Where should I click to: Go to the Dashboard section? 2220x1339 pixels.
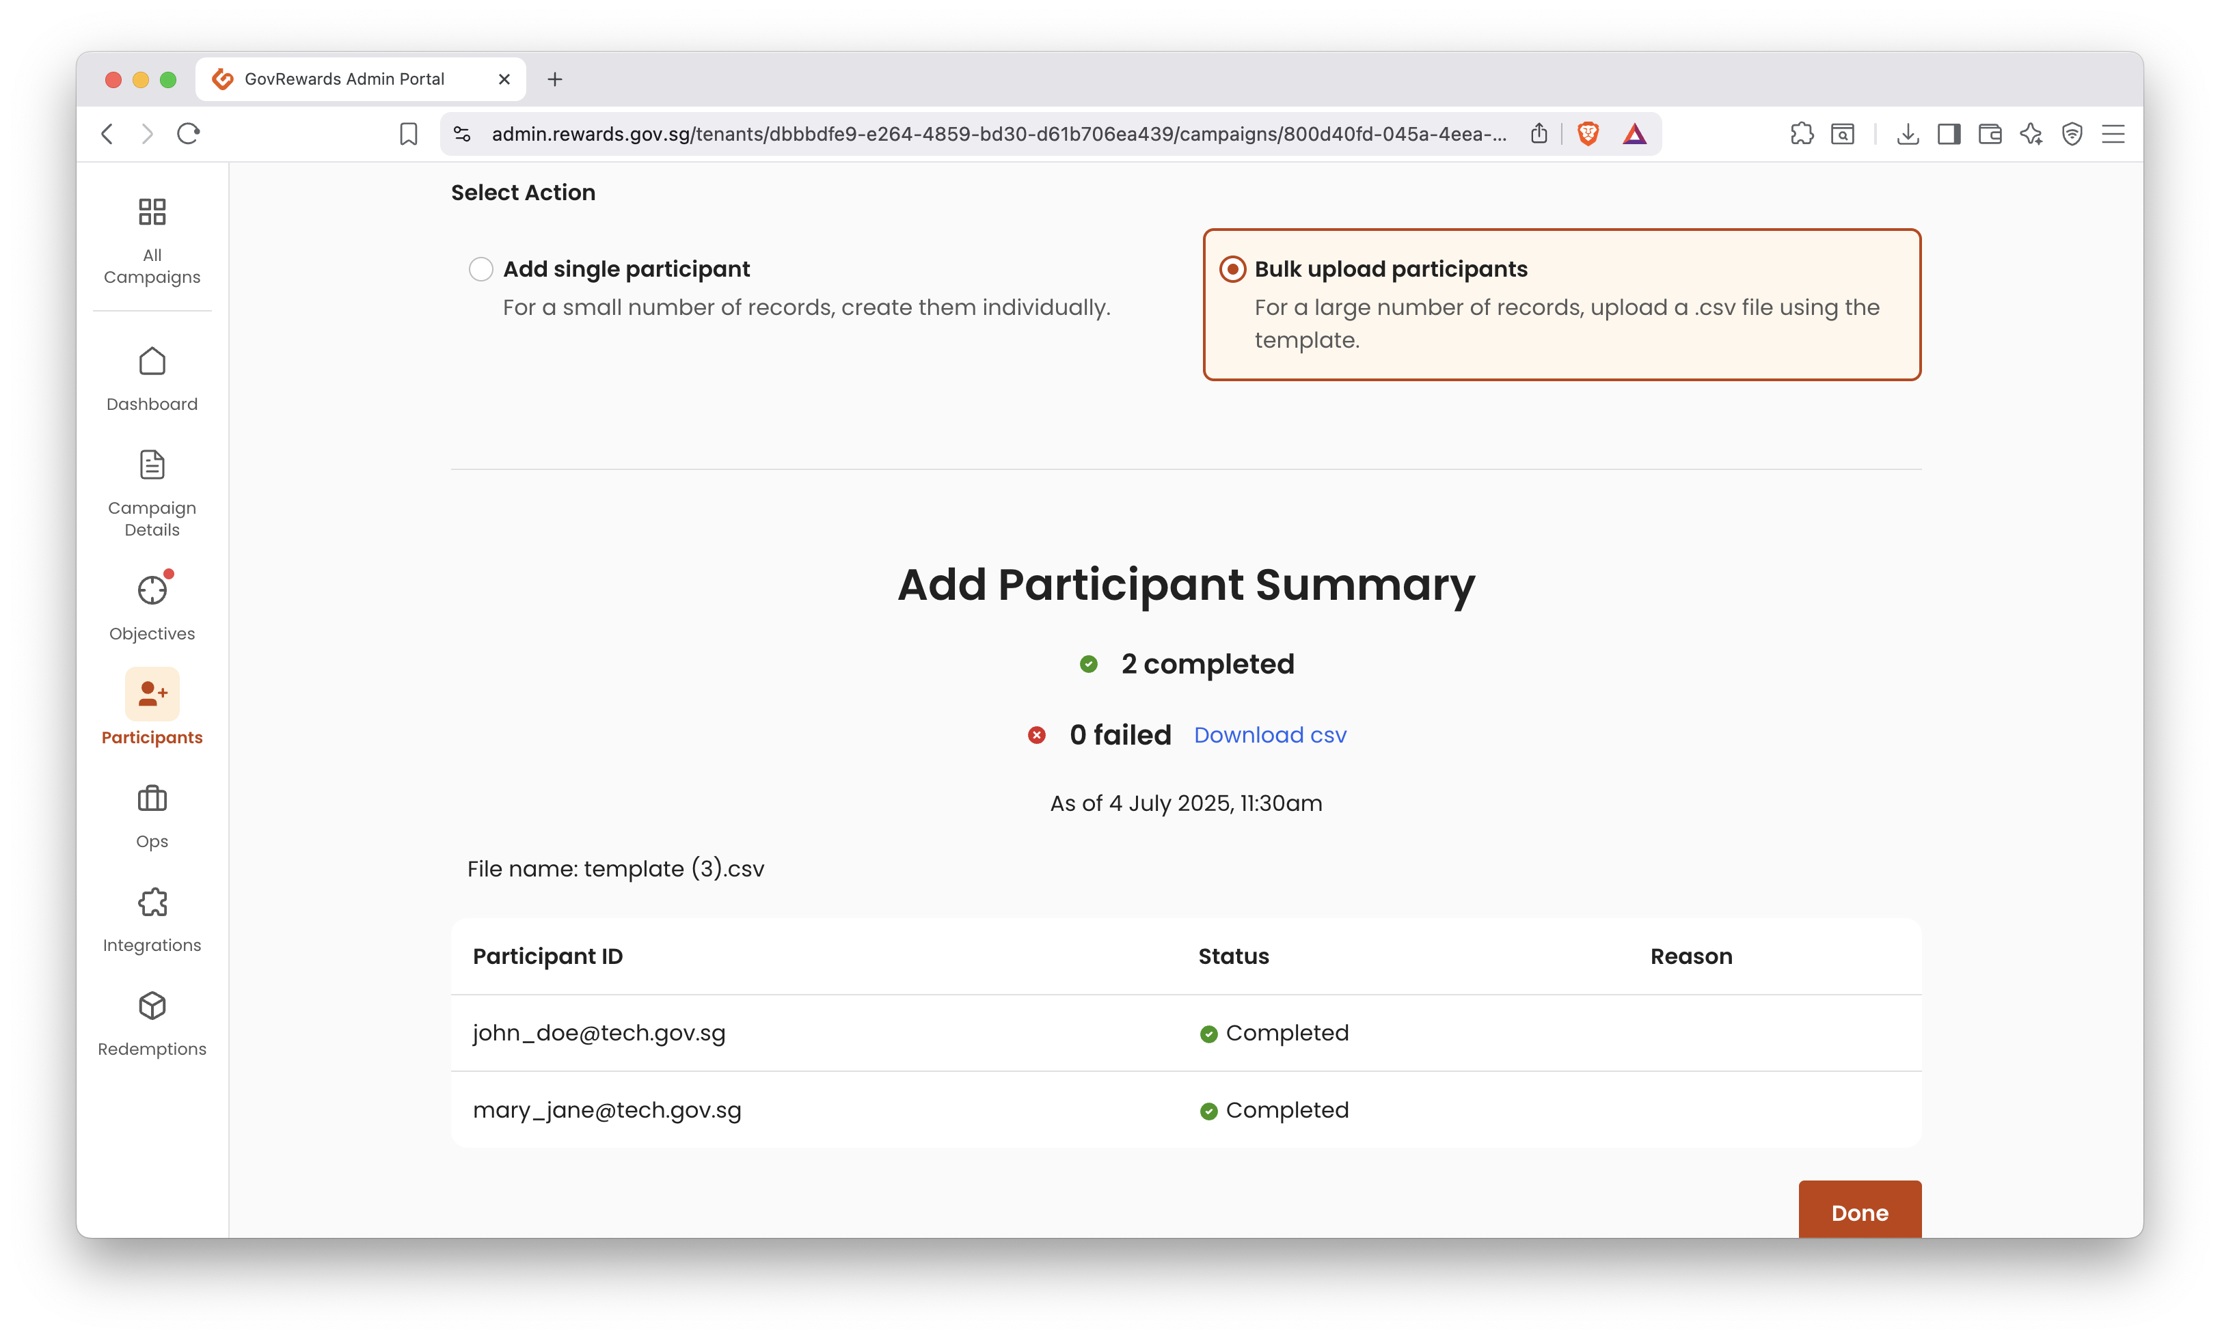pos(150,378)
